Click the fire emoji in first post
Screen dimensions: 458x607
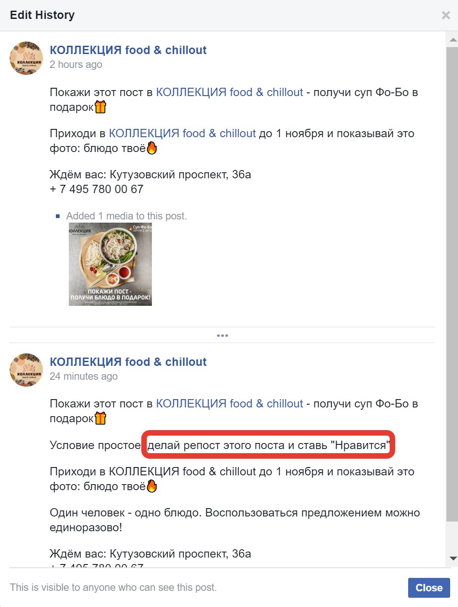pos(151,148)
